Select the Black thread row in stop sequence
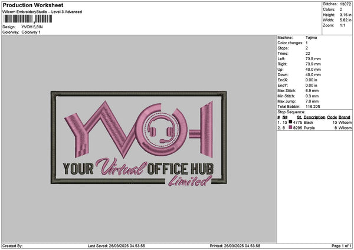Viewport: 354px width, 250px height. point(314,122)
